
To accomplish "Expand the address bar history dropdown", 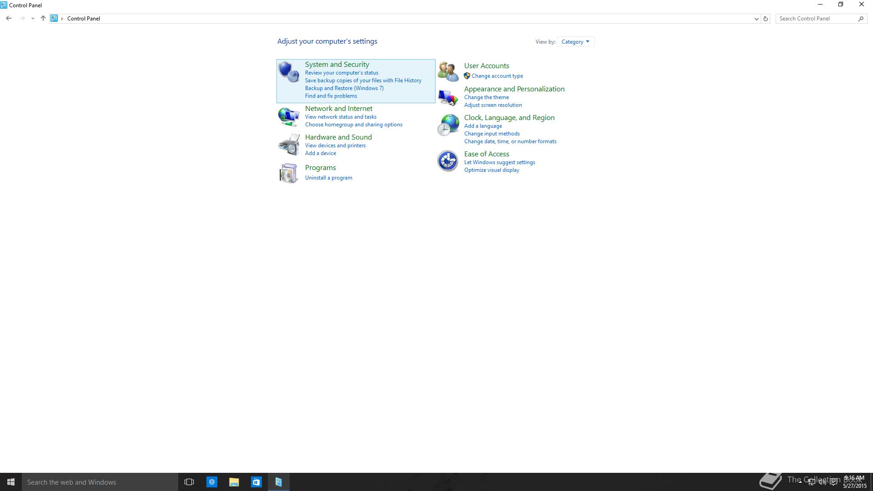I will [x=756, y=19].
